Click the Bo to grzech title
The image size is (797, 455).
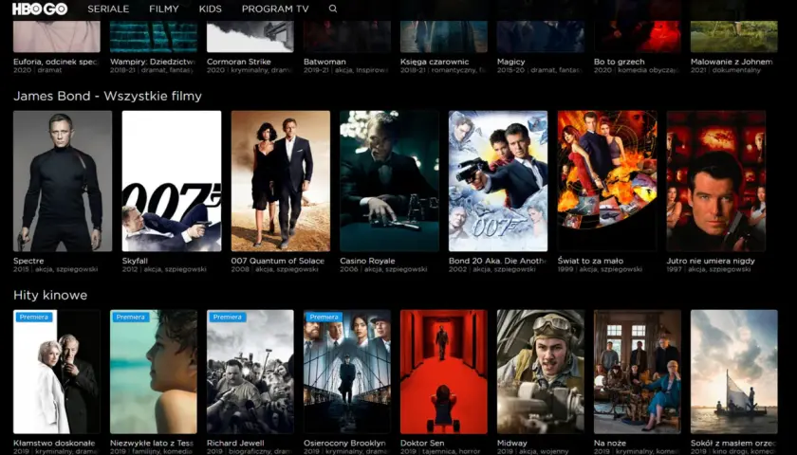click(619, 62)
